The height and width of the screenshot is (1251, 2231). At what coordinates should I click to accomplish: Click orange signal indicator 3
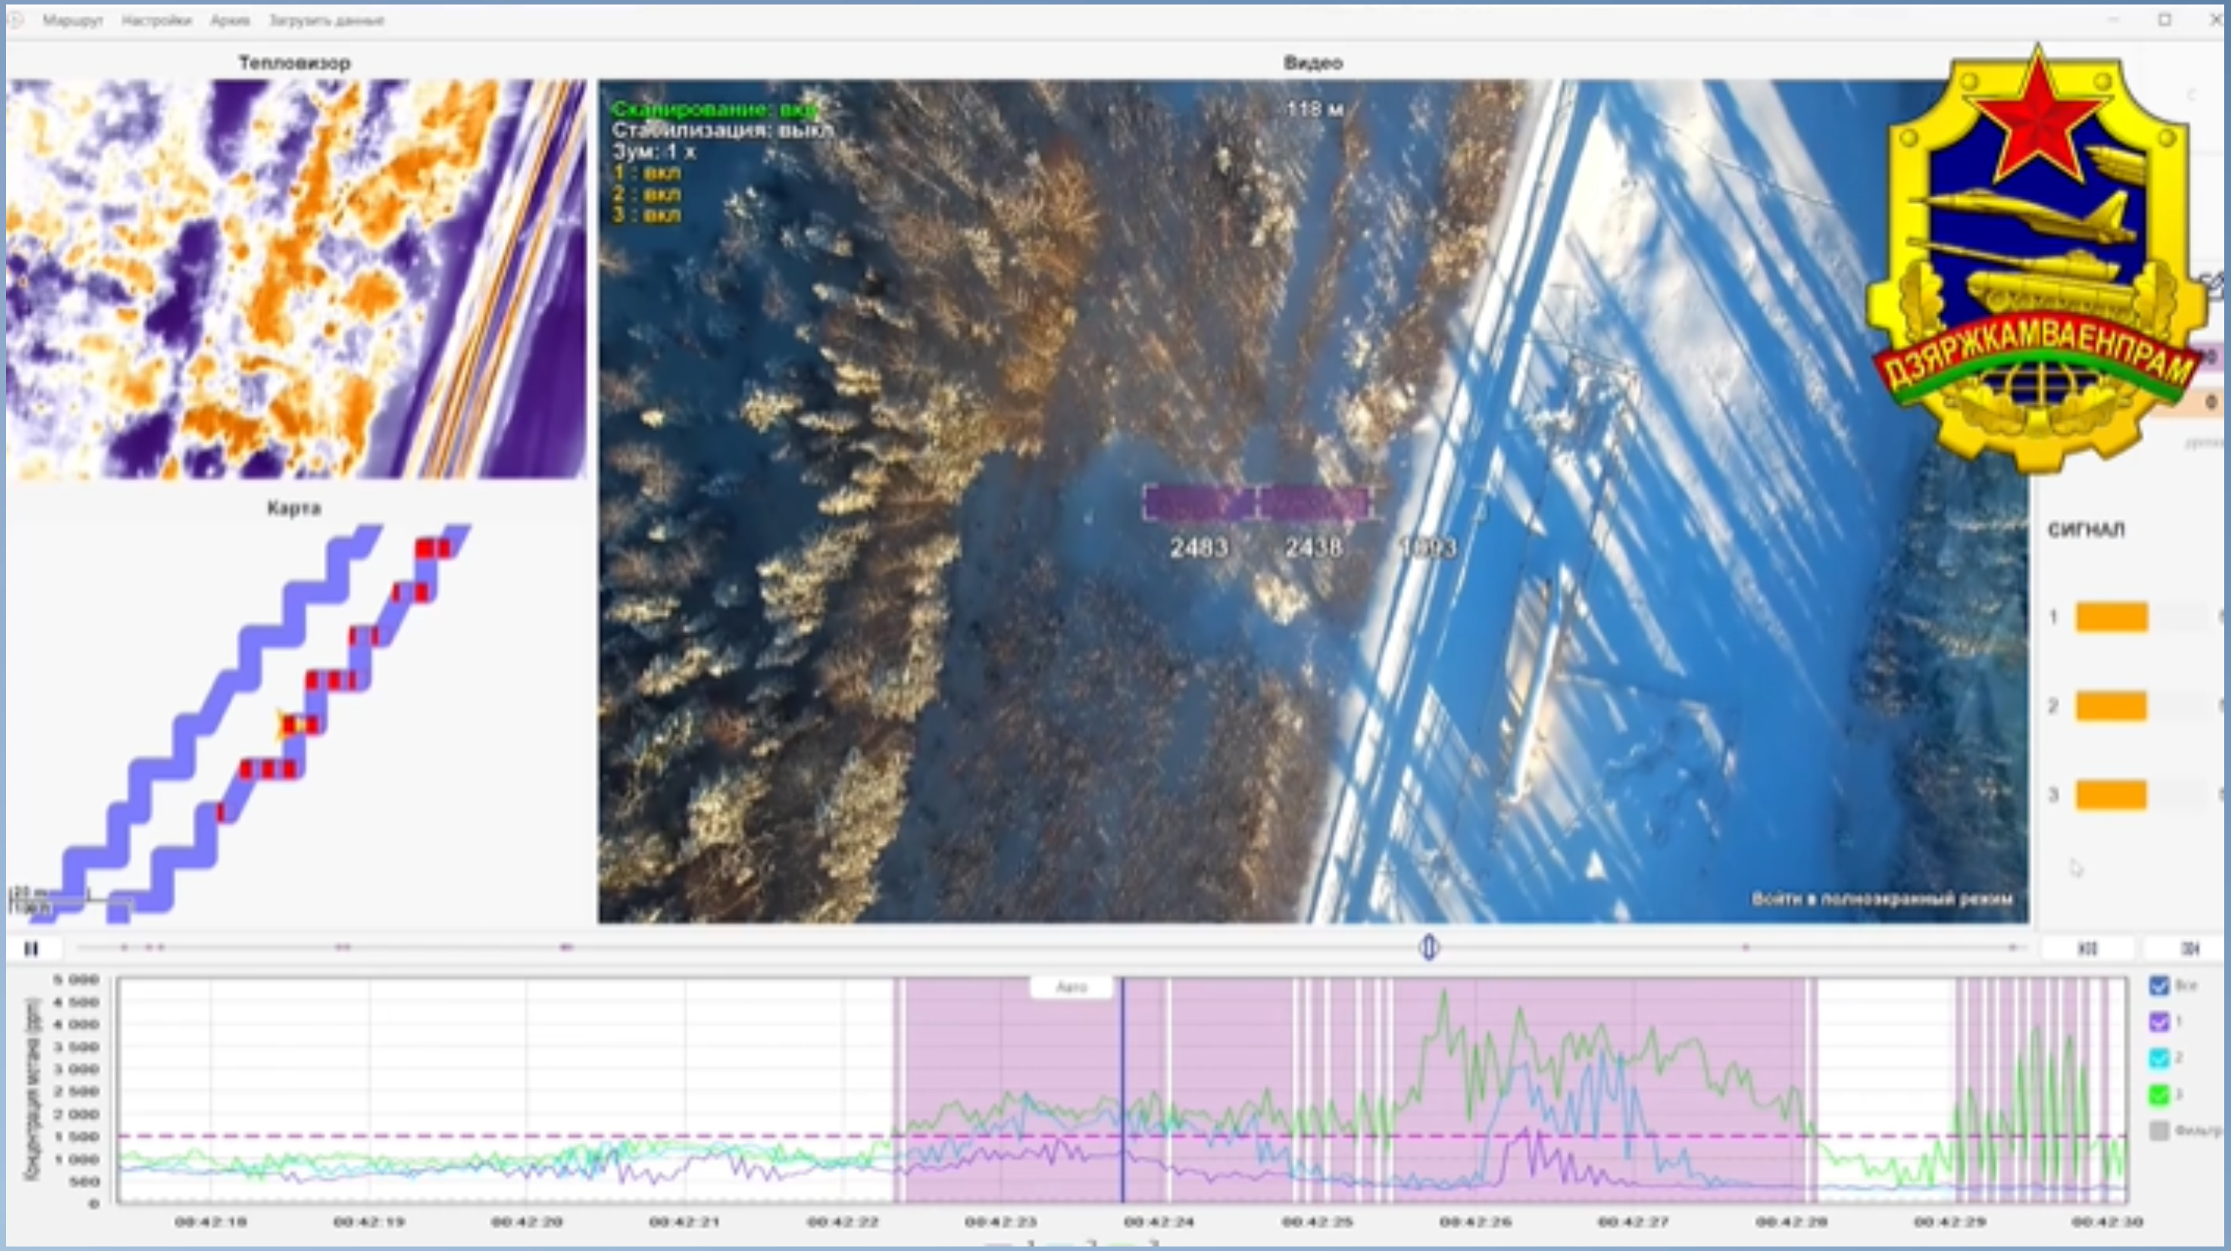(2112, 794)
